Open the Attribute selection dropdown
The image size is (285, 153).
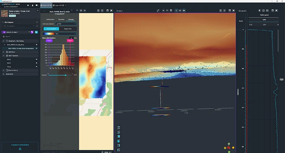click(66, 24)
